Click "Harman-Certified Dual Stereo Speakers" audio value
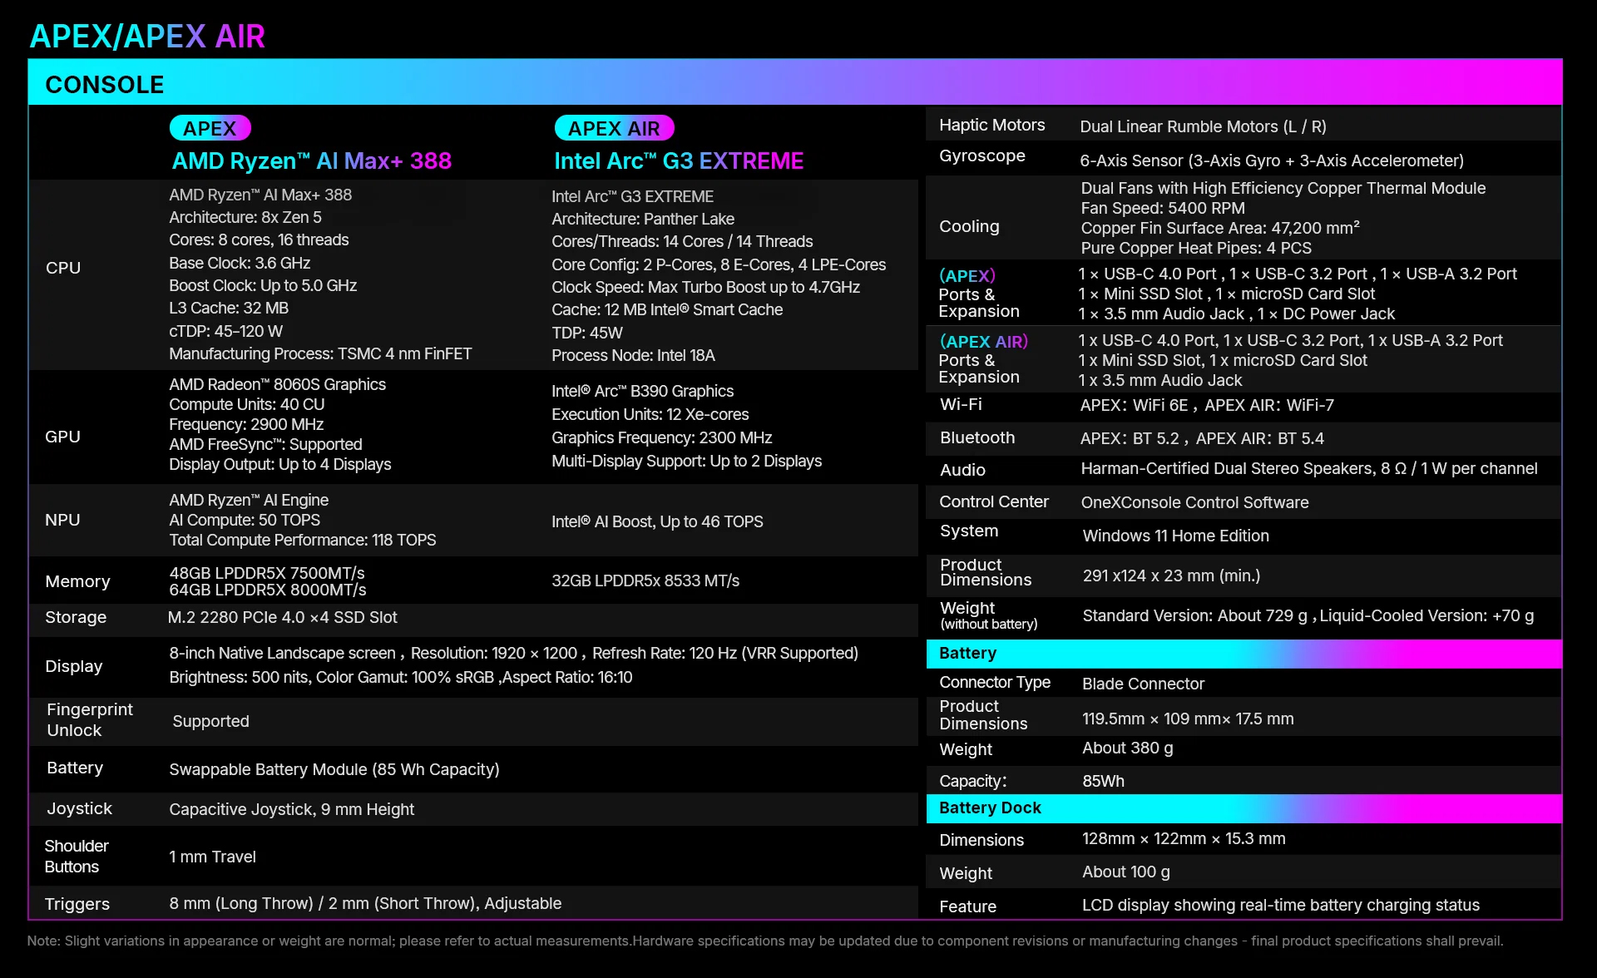This screenshot has width=1597, height=978. tap(1309, 468)
